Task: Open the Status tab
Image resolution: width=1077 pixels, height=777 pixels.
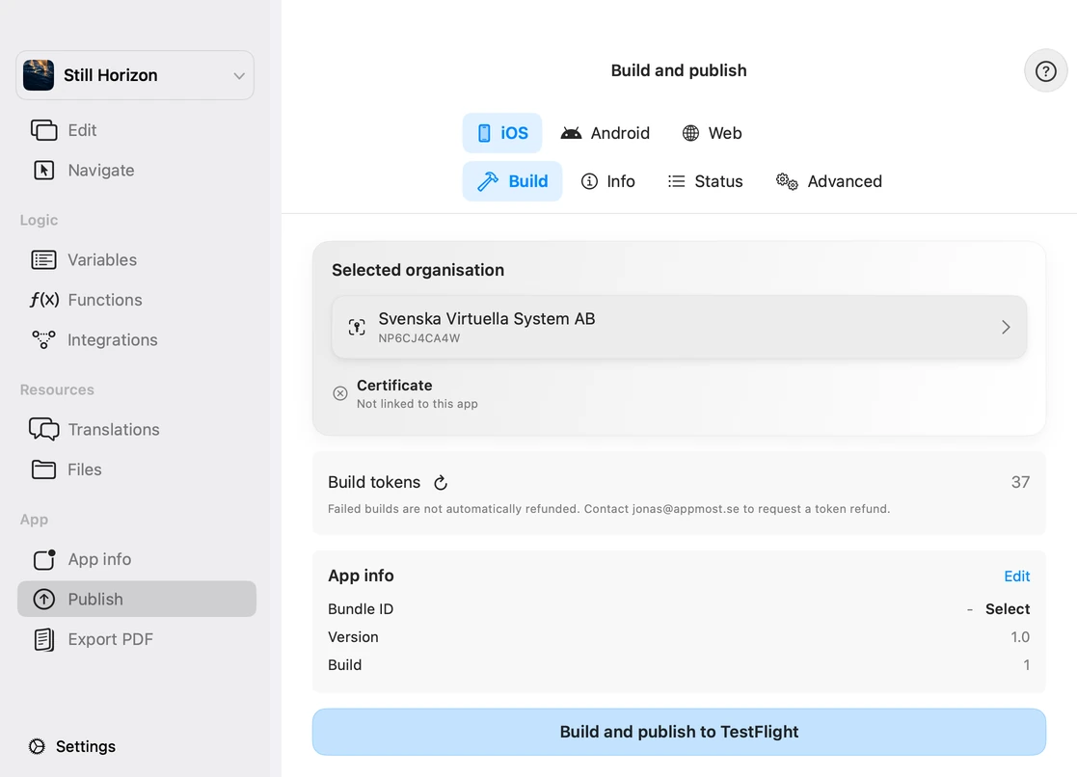Action: pyautogui.click(x=706, y=181)
